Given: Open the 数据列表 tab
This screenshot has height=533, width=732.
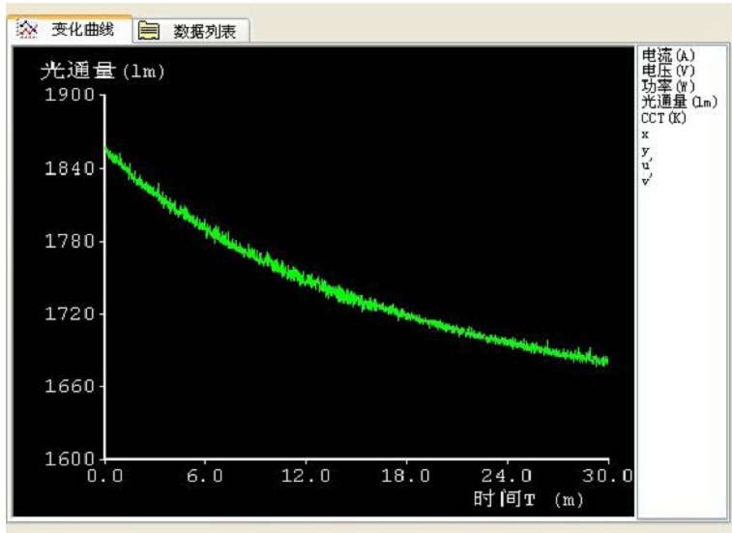Looking at the screenshot, I should pyautogui.click(x=204, y=32).
